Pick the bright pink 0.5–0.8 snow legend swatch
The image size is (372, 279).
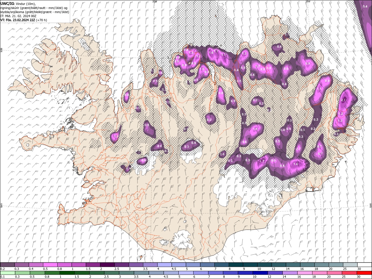click(x=50, y=265)
